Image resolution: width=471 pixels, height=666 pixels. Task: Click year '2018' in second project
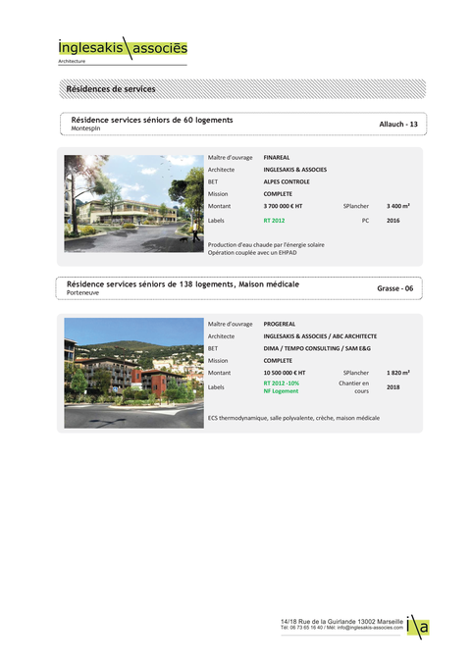tap(393, 386)
